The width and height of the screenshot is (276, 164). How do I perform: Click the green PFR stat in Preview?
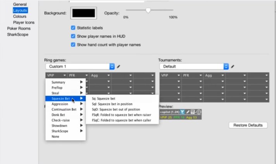click(179, 117)
